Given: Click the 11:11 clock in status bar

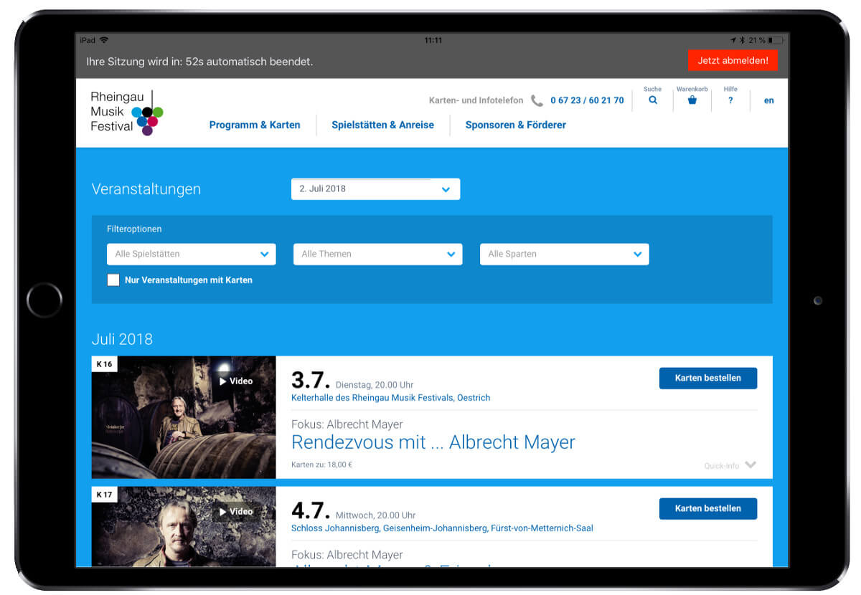Looking at the screenshot, I should tap(433, 40).
